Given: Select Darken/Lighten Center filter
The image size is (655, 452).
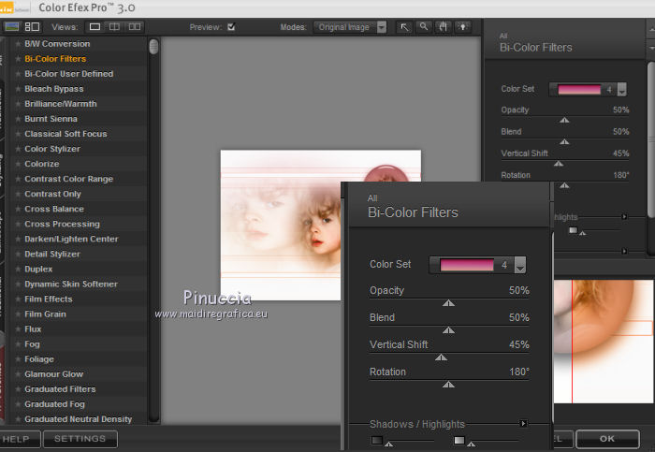Looking at the screenshot, I should (71, 239).
